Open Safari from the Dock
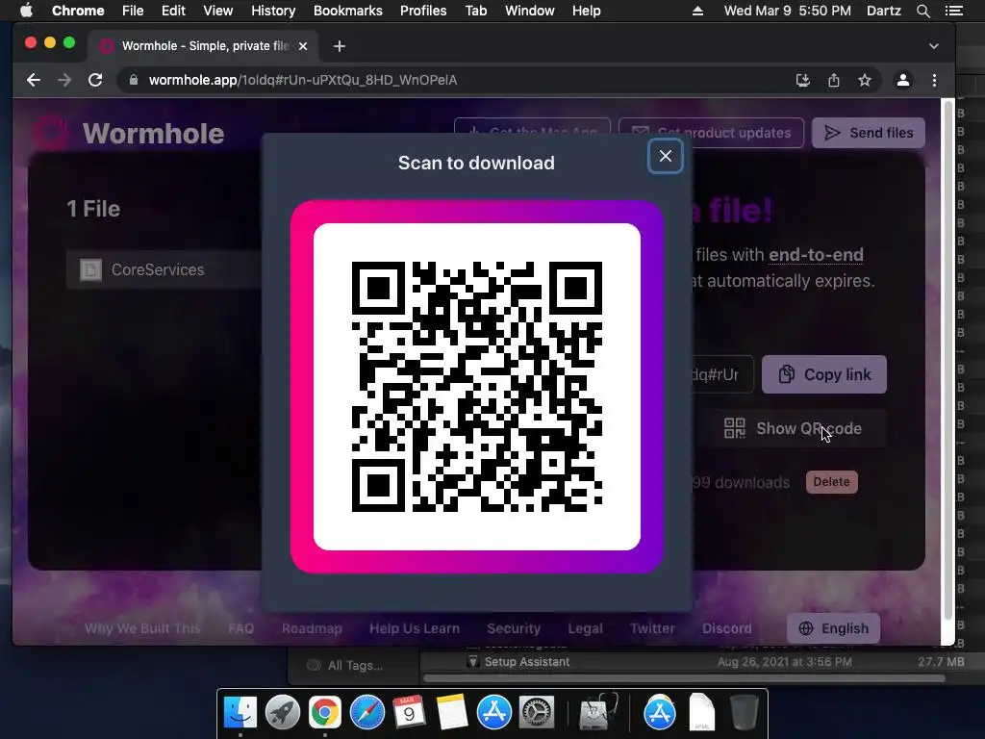Viewport: 985px width, 739px height. 366,712
